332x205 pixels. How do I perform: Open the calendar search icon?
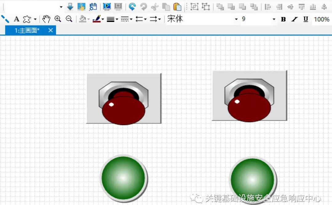point(93,7)
